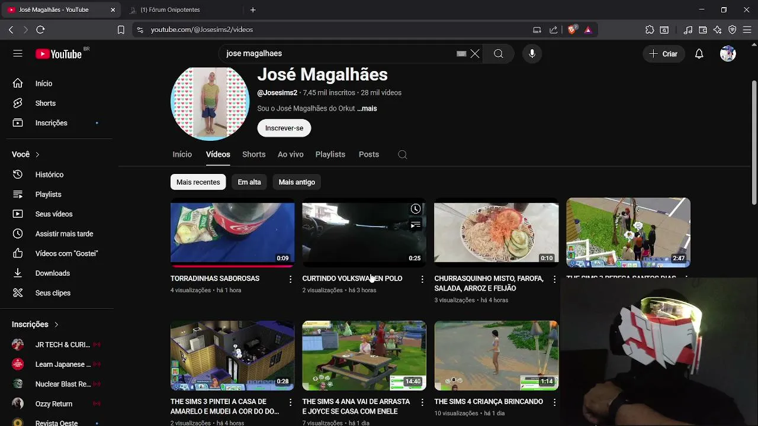Open options for CHURRASQUINHO MISTO video
The width and height of the screenshot is (758, 426).
(x=554, y=279)
